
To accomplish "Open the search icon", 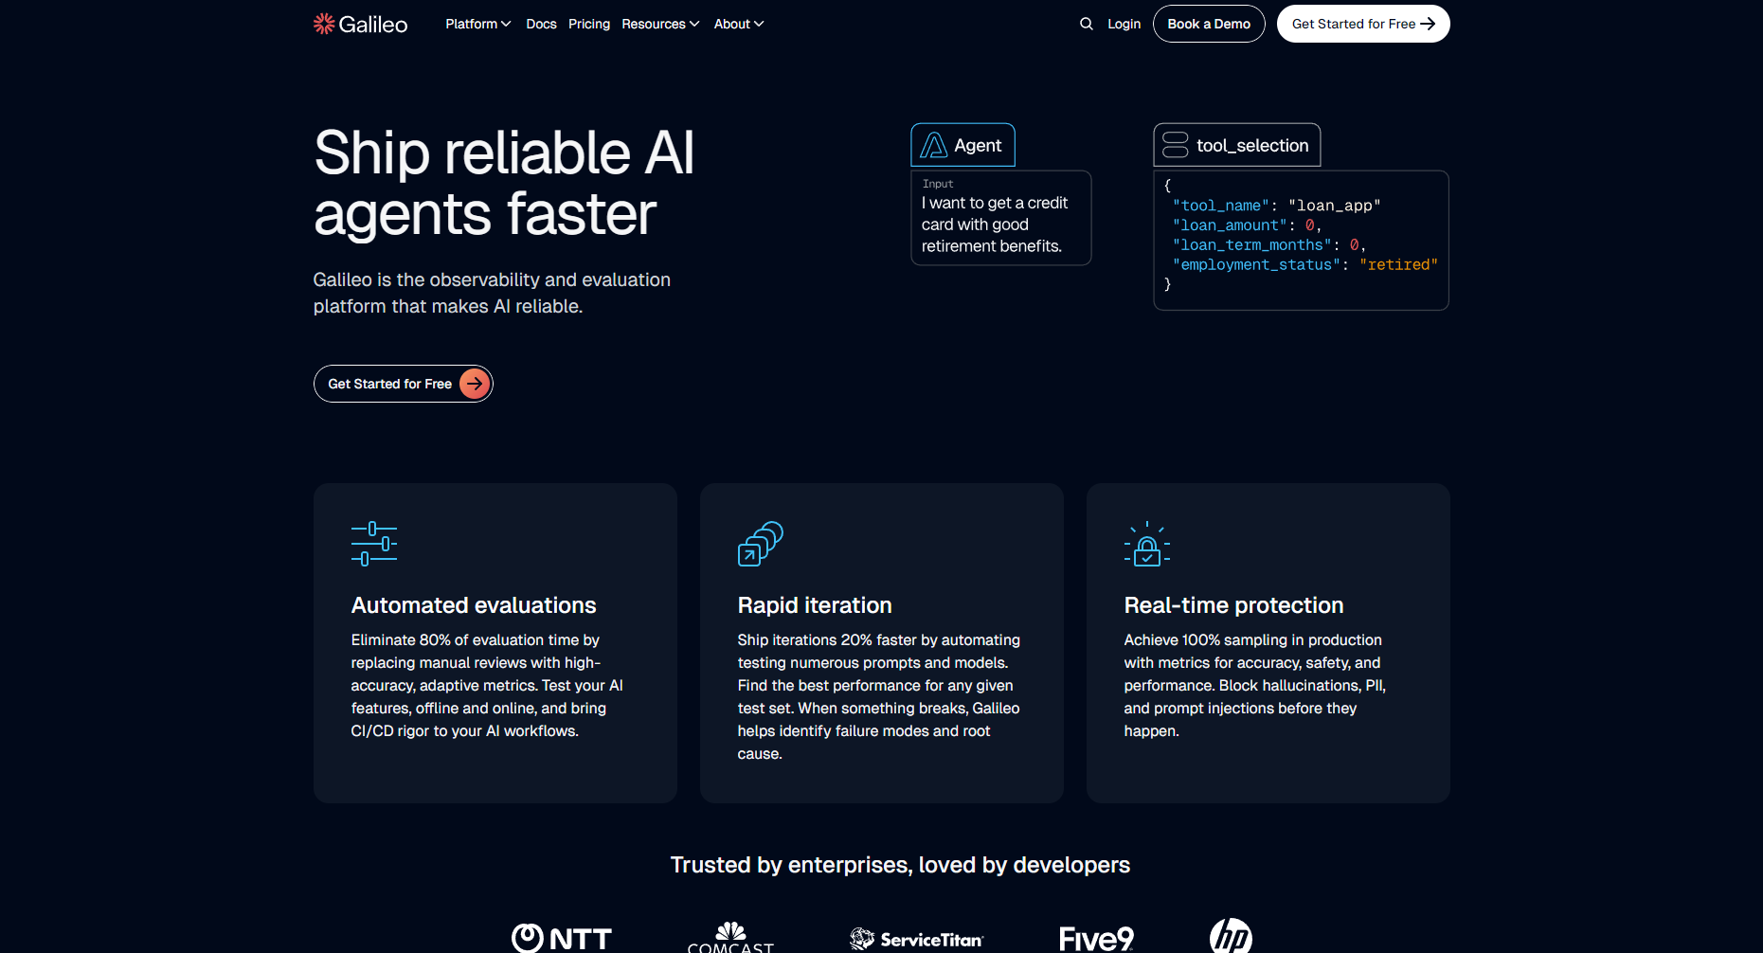I will (1086, 24).
